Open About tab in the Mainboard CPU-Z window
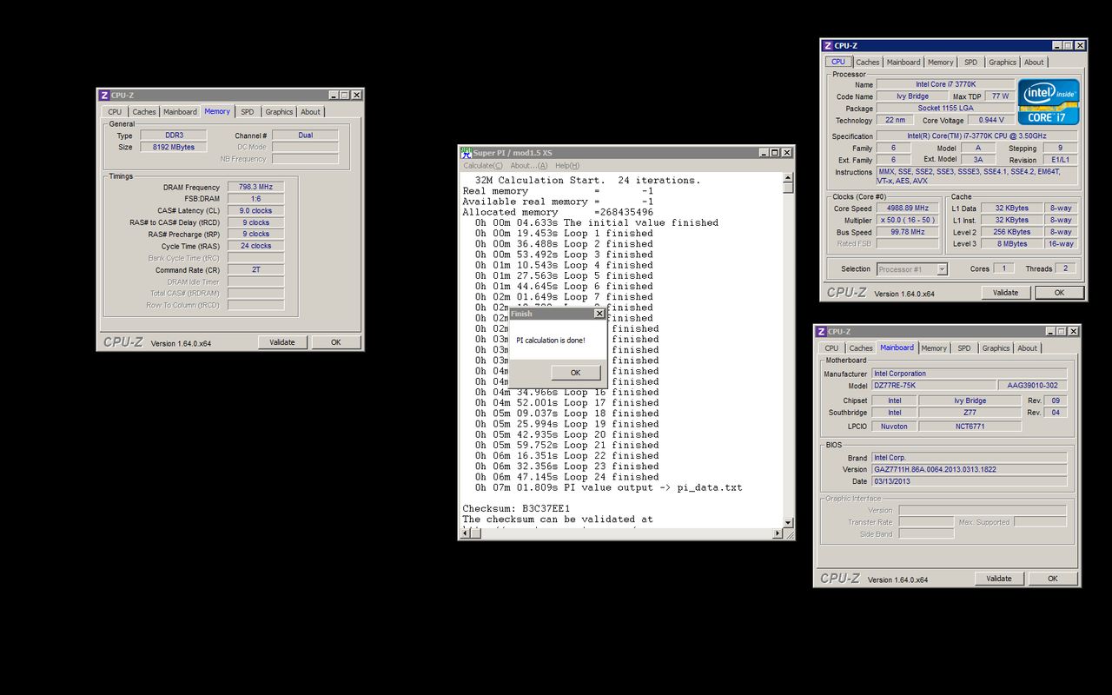The width and height of the screenshot is (1112, 695). (x=1027, y=347)
